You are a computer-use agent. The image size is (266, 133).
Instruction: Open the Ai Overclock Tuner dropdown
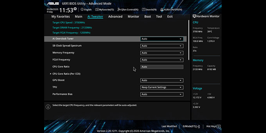pos(162,39)
